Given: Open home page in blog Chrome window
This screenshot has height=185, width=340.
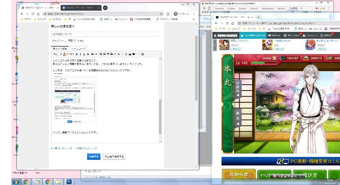Looking at the screenshot, I should point(38,14).
